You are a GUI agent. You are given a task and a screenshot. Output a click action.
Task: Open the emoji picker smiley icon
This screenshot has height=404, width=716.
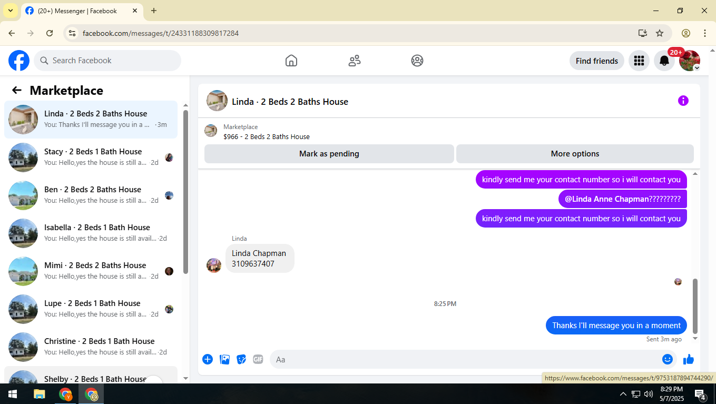point(668,359)
